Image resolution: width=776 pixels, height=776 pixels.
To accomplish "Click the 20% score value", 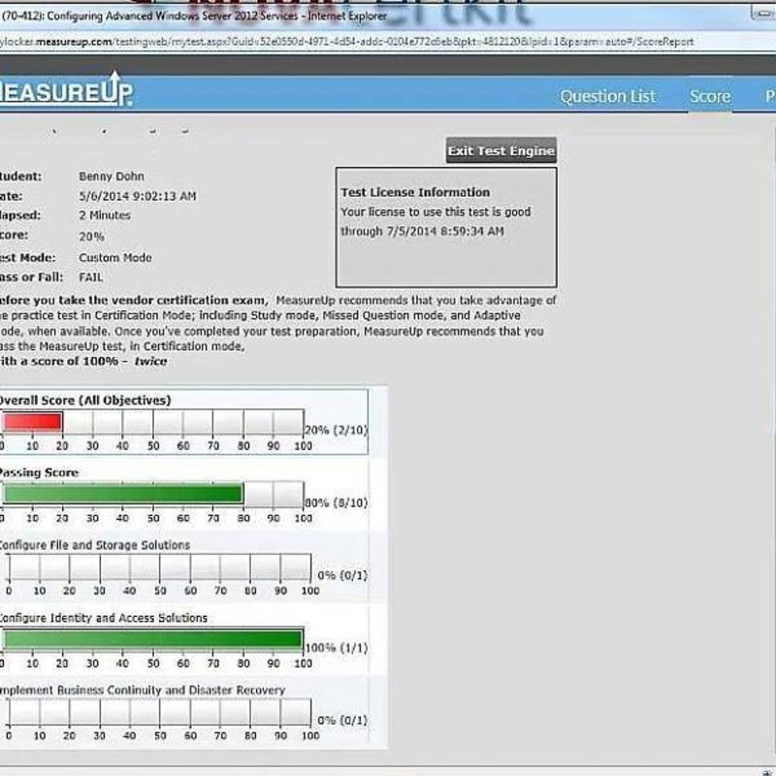I will [91, 237].
